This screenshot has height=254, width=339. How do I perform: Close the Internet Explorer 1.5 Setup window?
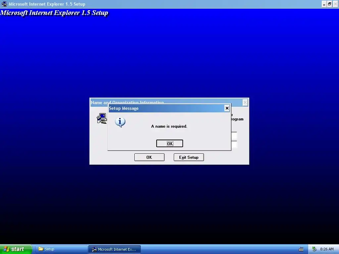click(x=335, y=4)
